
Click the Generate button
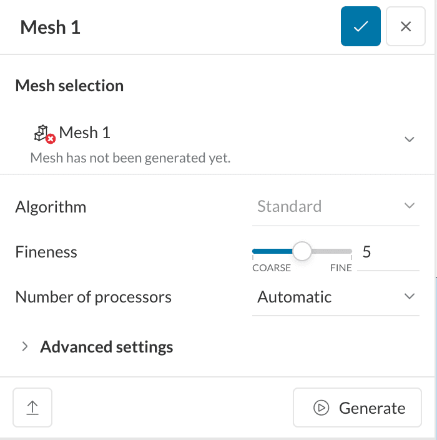coord(357,408)
